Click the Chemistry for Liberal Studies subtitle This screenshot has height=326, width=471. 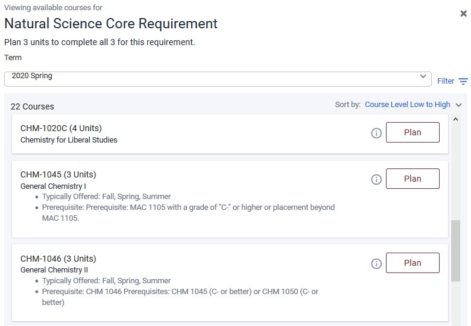tap(69, 140)
